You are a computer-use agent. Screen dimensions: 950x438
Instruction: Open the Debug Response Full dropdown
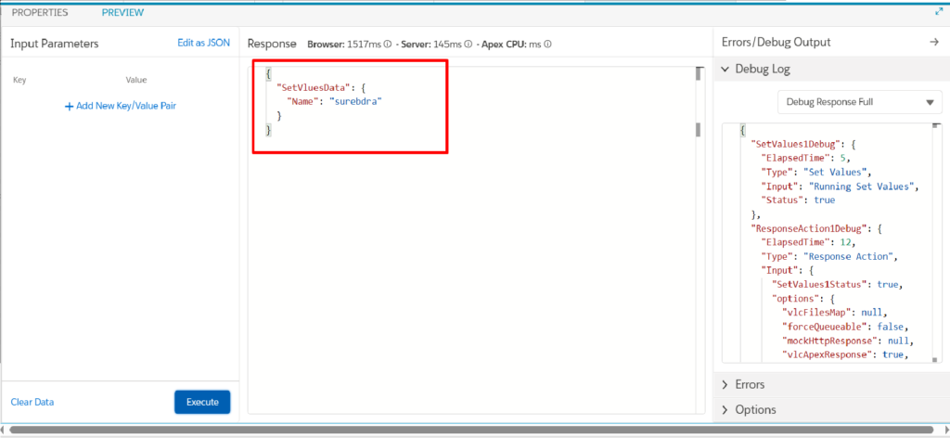pos(860,102)
